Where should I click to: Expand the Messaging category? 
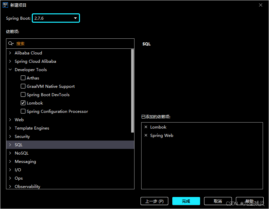point(10,161)
